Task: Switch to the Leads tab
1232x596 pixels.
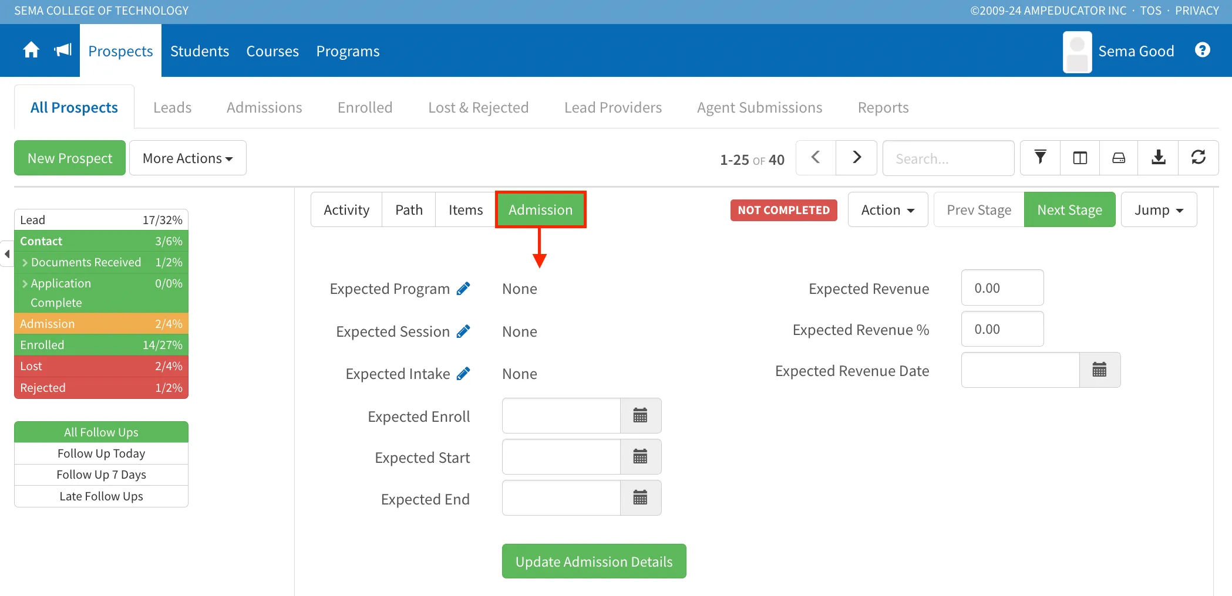Action: coord(173,107)
